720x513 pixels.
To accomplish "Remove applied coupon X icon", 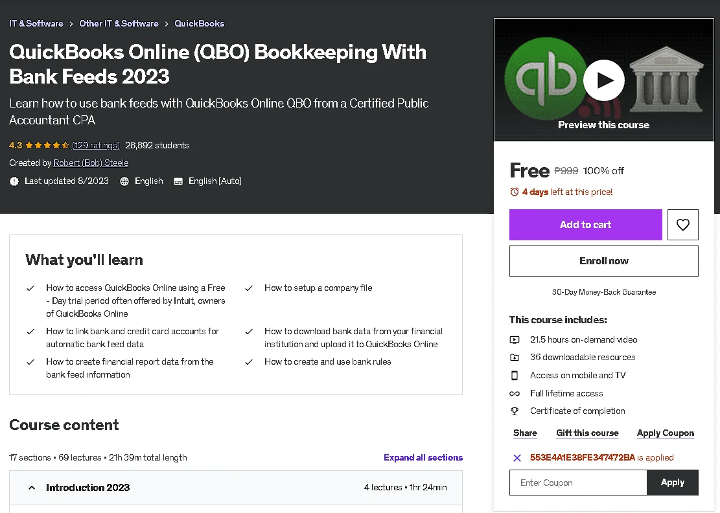I will (517, 458).
